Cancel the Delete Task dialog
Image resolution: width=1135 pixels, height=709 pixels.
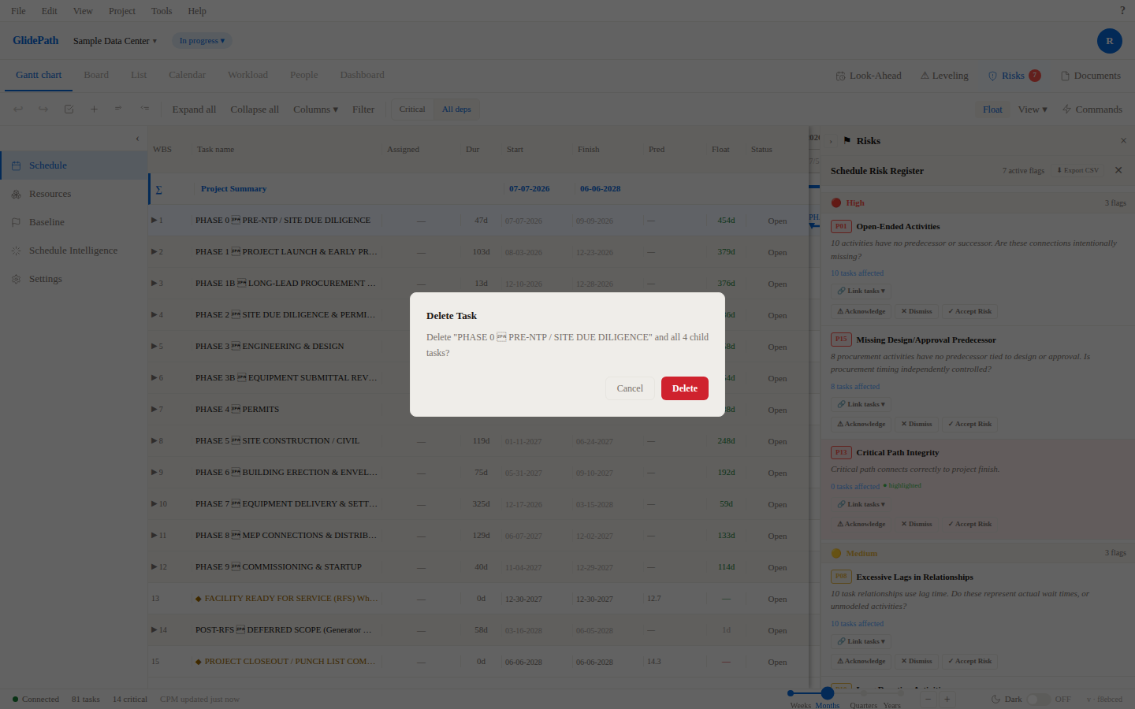(630, 388)
